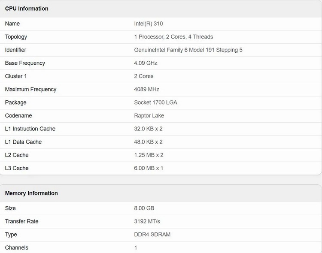Click the Base Frequency row label

point(25,63)
